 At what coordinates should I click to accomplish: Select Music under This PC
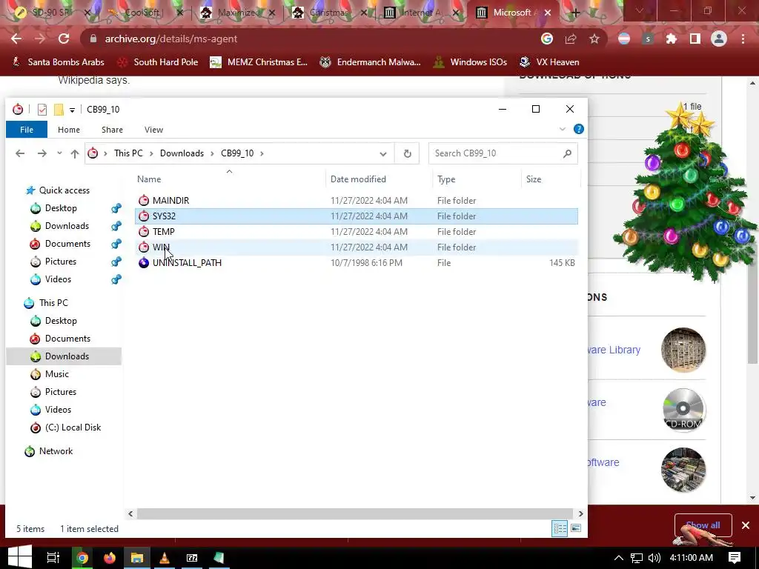pyautogui.click(x=56, y=374)
